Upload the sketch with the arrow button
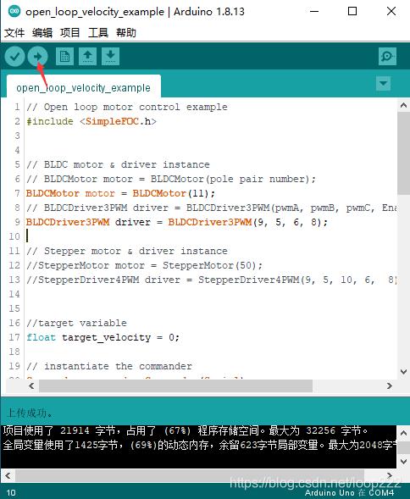The width and height of the screenshot is (410, 499). pyautogui.click(x=37, y=57)
